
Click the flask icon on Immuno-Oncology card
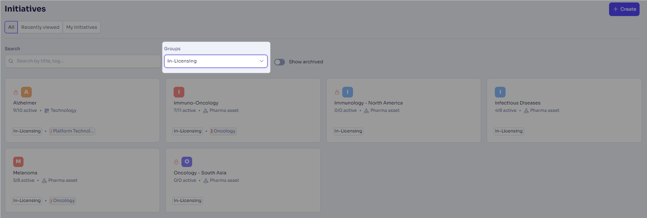[205, 111]
